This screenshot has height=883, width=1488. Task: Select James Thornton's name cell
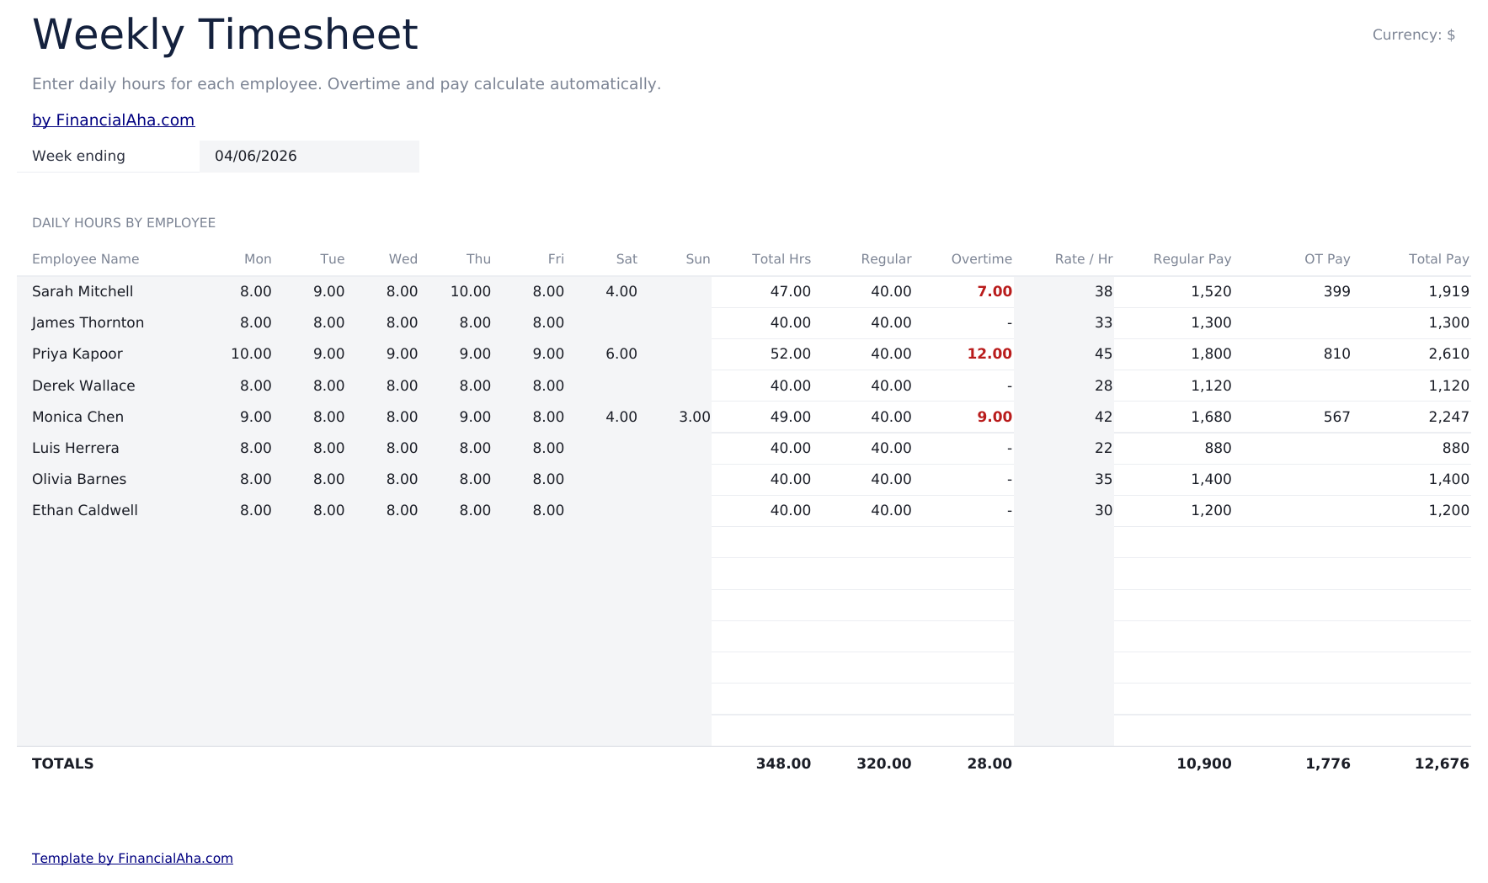[x=88, y=322]
